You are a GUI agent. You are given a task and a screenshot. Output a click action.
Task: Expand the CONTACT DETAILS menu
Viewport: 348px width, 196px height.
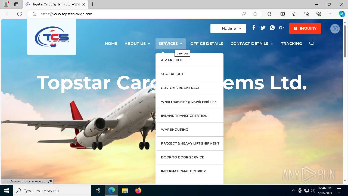(x=252, y=44)
